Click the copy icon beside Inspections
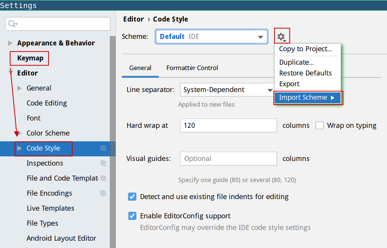The image size is (387, 248). pos(103,163)
